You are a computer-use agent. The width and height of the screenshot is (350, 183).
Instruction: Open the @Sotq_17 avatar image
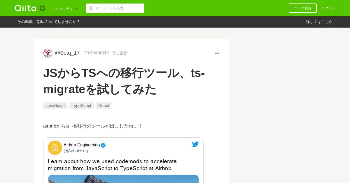click(48, 53)
